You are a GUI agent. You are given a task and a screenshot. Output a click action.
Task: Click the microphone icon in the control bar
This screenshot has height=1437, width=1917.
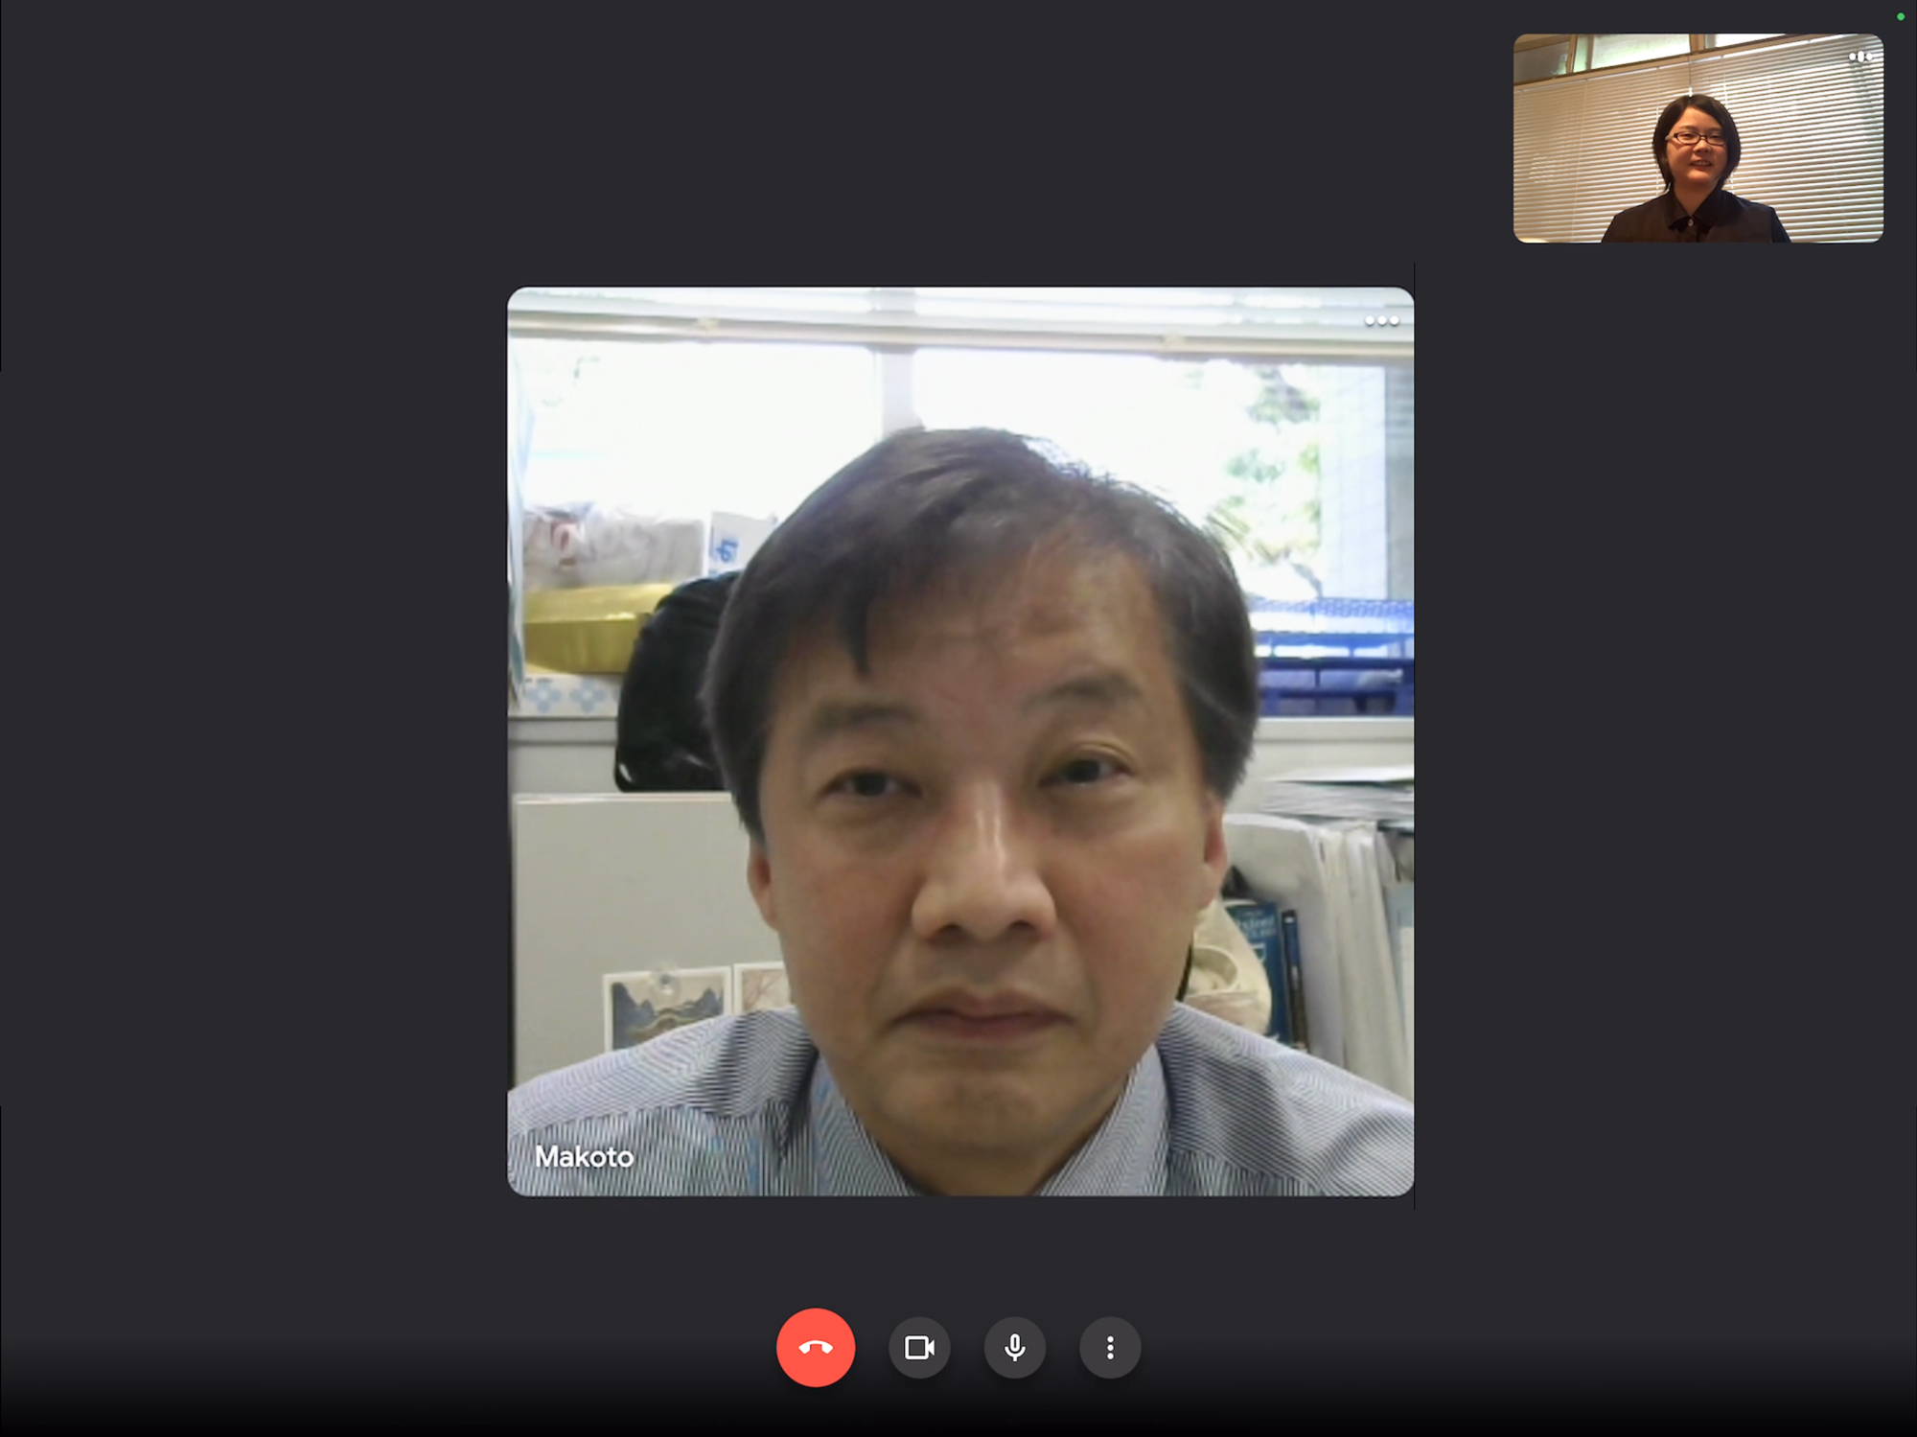[x=1014, y=1347]
